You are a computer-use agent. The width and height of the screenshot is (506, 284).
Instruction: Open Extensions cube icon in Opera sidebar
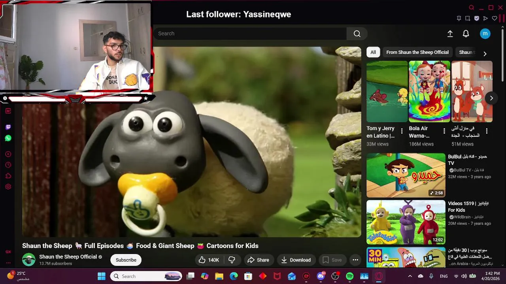(8, 176)
